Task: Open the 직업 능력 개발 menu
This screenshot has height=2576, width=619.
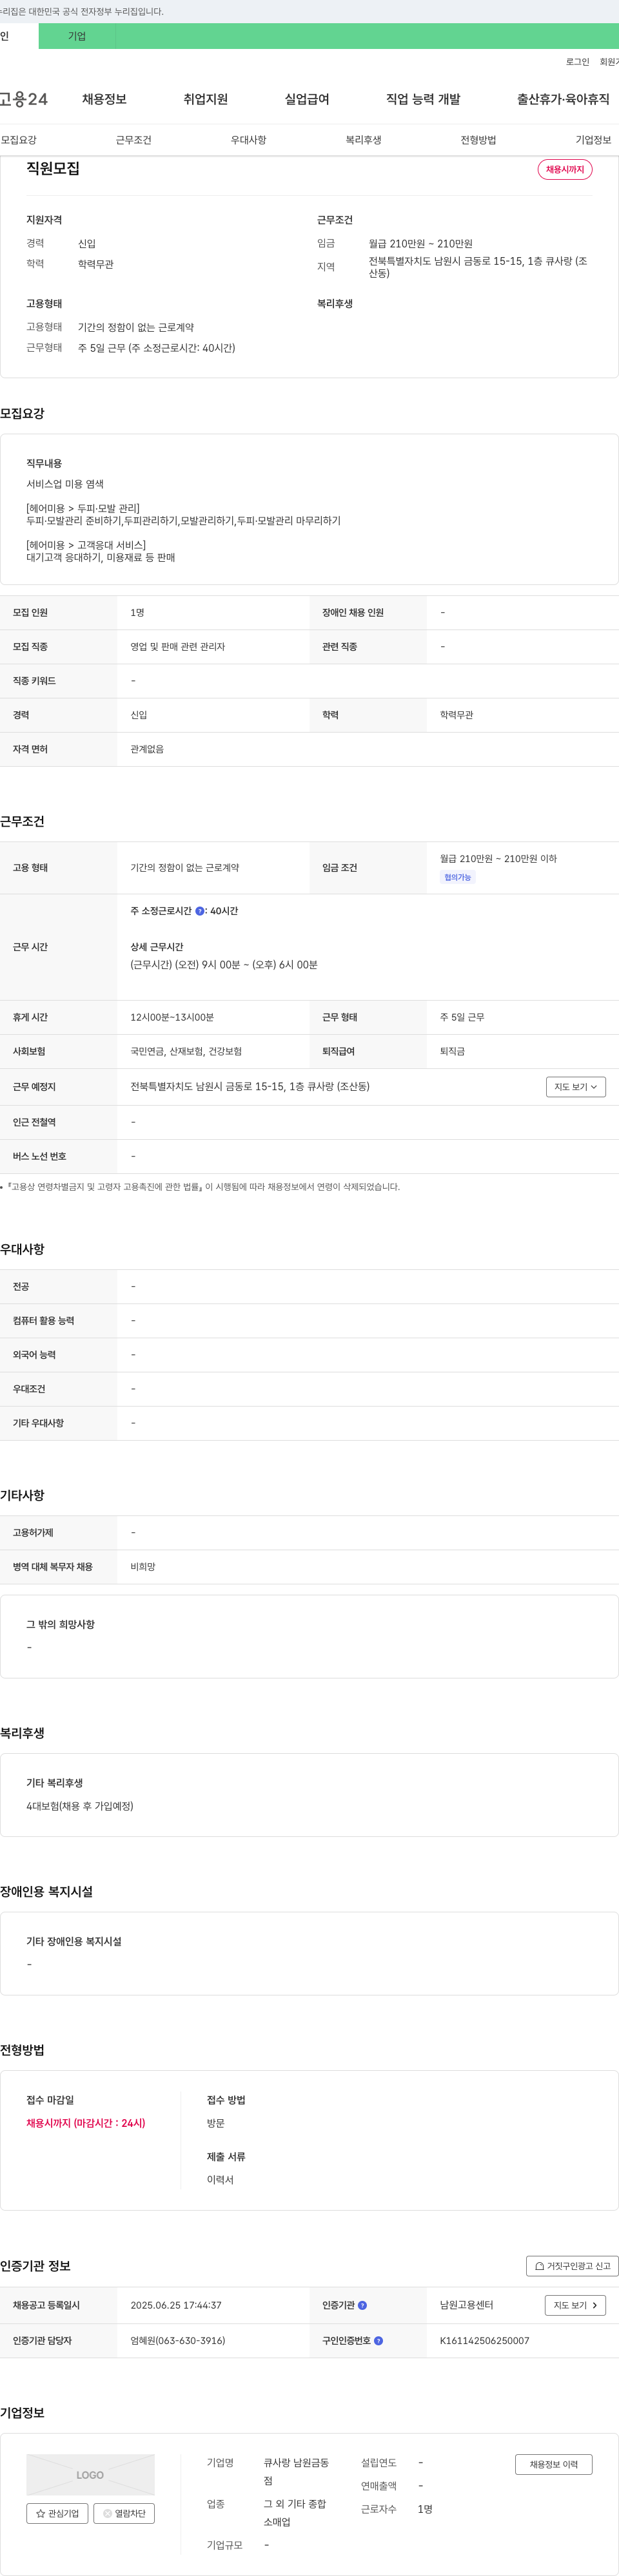Action: click(x=423, y=99)
